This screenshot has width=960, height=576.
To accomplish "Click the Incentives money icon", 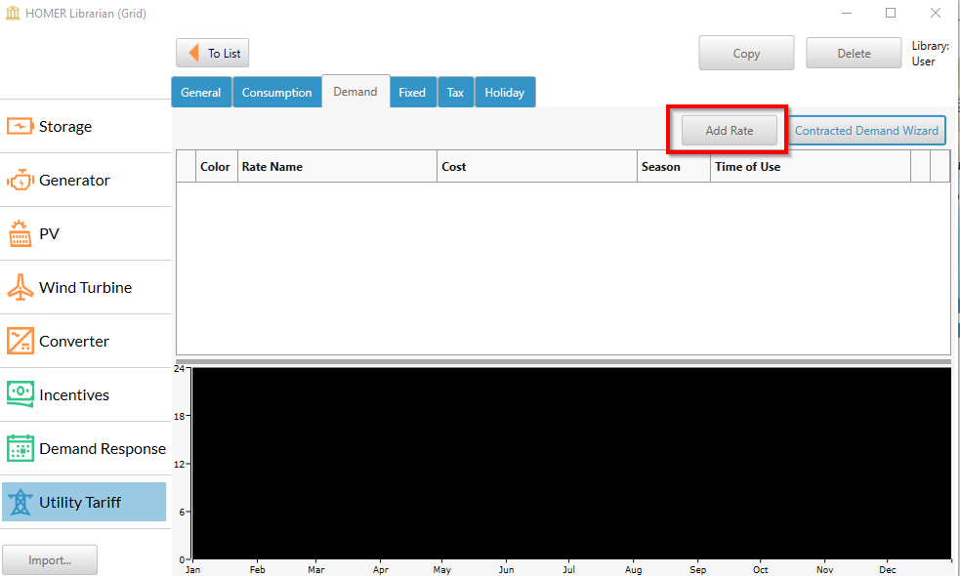I will tap(21, 394).
